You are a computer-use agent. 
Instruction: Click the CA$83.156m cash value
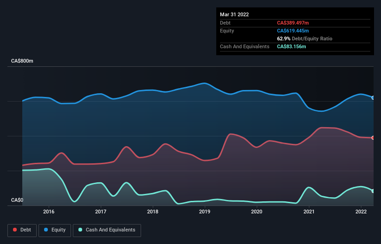pyautogui.click(x=291, y=46)
